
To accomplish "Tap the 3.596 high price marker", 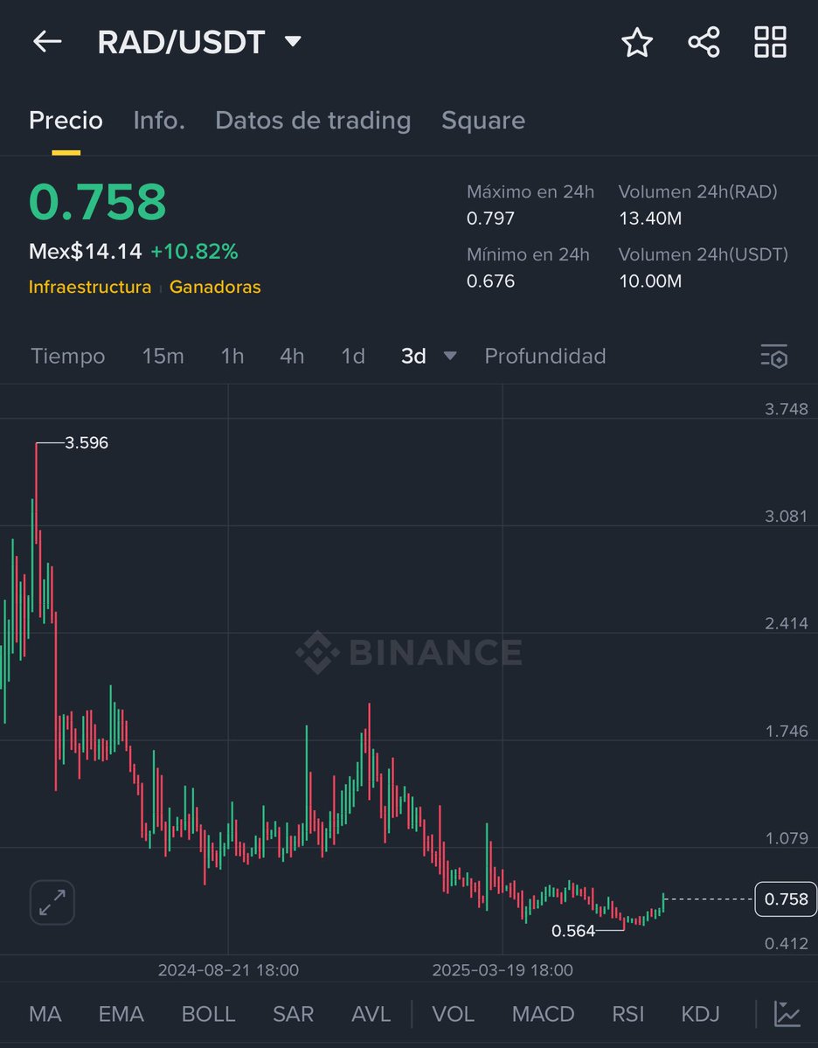I will point(87,442).
